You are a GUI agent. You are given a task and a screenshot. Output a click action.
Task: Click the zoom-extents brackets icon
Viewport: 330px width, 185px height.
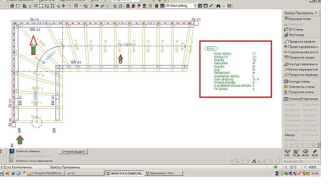click(41, 6)
